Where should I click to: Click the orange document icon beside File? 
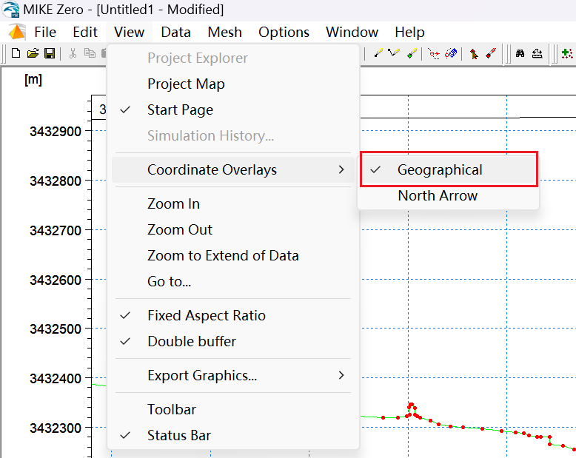(17, 32)
